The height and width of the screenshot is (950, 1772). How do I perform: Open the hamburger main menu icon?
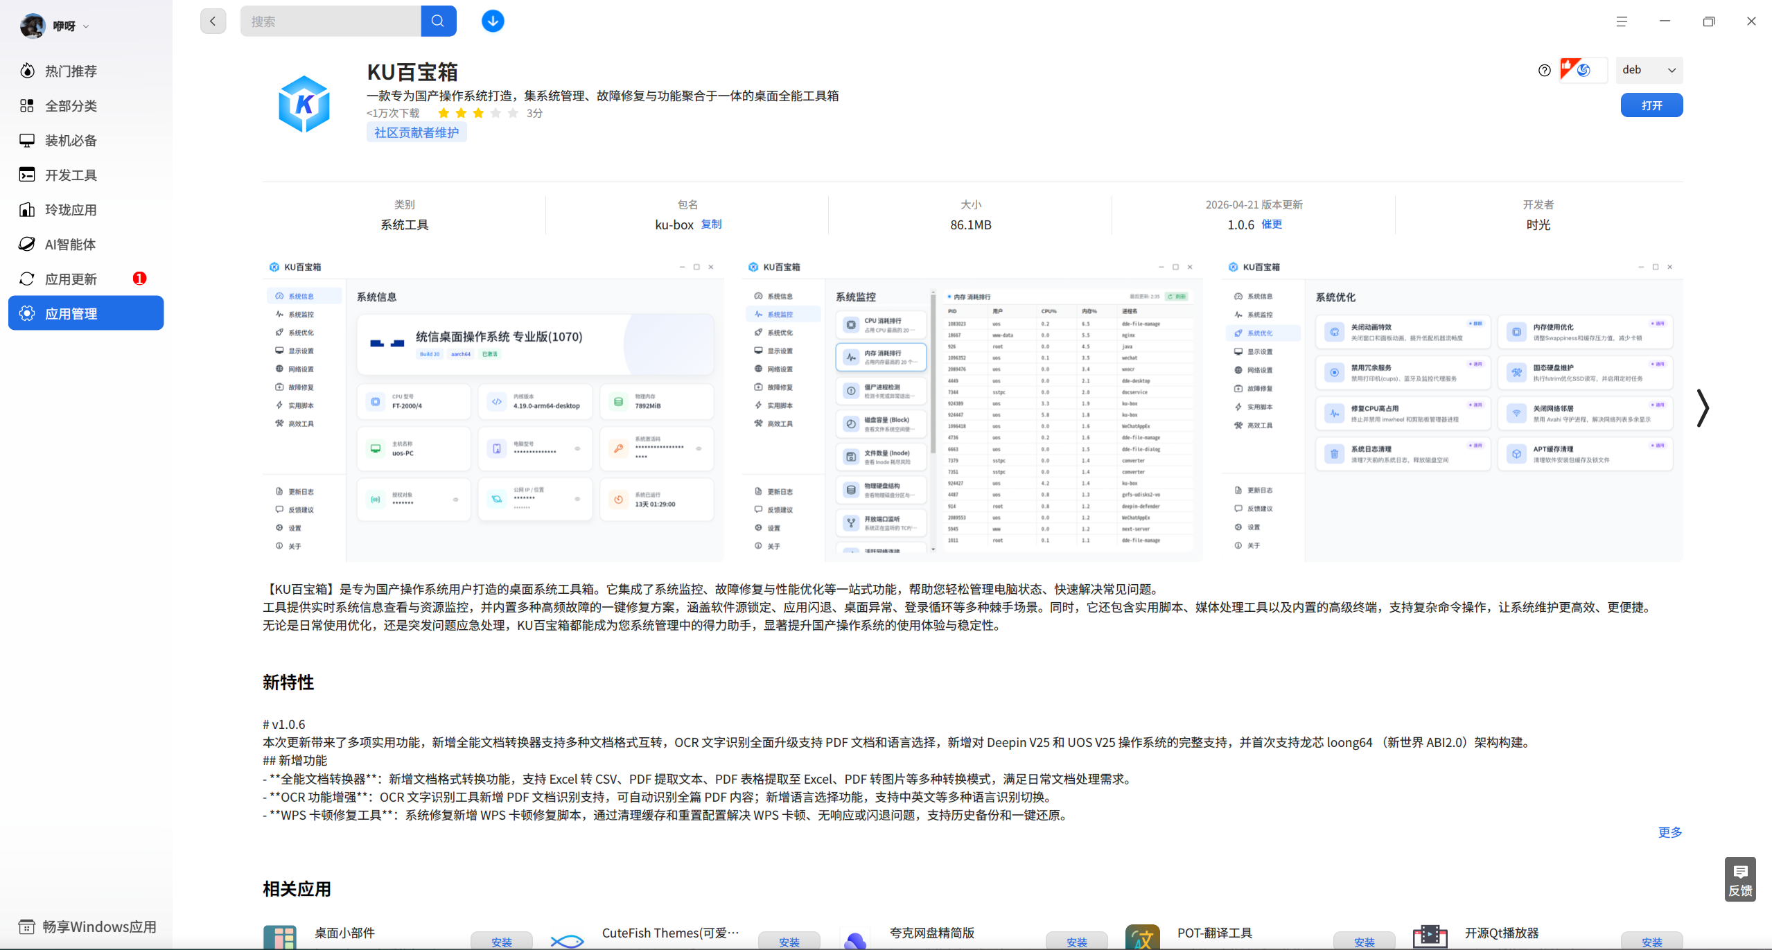[1622, 21]
